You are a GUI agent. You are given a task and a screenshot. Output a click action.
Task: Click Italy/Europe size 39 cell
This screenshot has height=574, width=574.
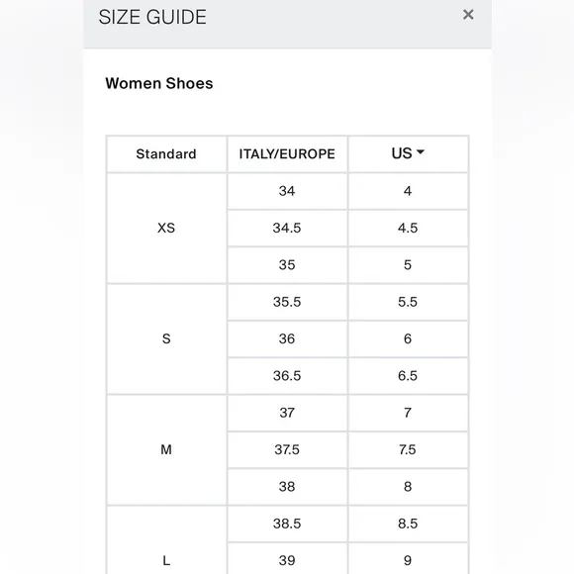pos(287,559)
